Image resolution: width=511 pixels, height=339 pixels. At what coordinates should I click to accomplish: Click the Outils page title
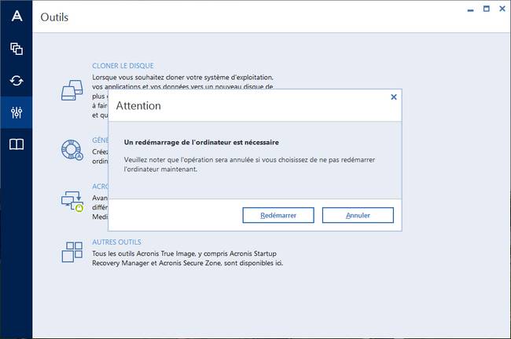pyautogui.click(x=54, y=17)
